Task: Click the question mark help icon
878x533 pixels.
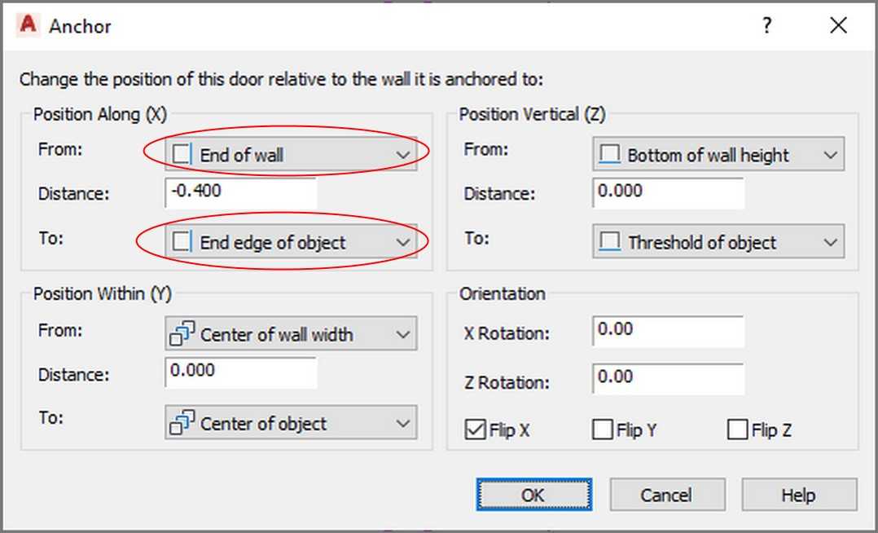Action: click(x=766, y=25)
